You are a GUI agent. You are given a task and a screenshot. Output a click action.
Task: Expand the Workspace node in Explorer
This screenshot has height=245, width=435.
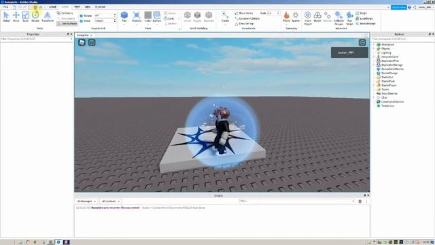pos(374,44)
